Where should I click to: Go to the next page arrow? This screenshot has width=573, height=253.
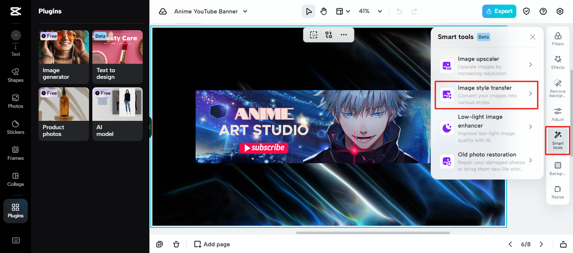(x=541, y=244)
